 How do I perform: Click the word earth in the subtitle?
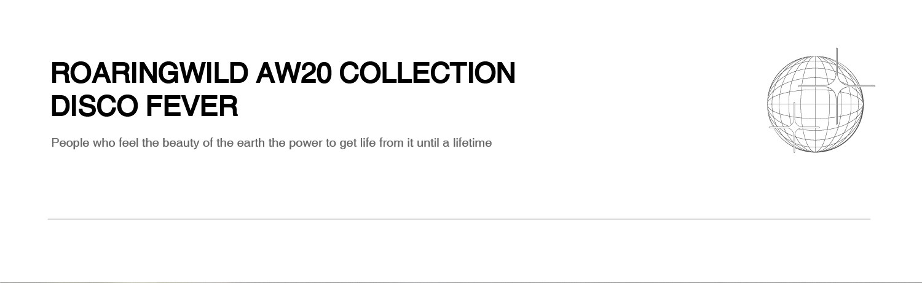point(251,143)
